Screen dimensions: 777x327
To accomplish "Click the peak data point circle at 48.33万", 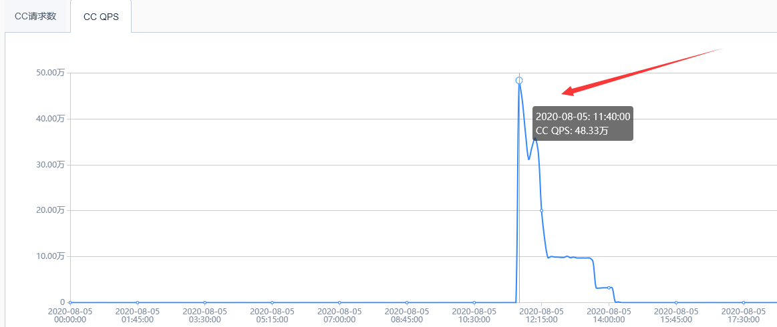I will pyautogui.click(x=519, y=81).
